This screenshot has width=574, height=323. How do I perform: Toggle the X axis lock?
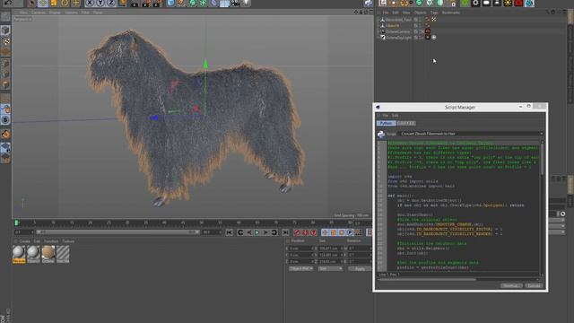90,4
